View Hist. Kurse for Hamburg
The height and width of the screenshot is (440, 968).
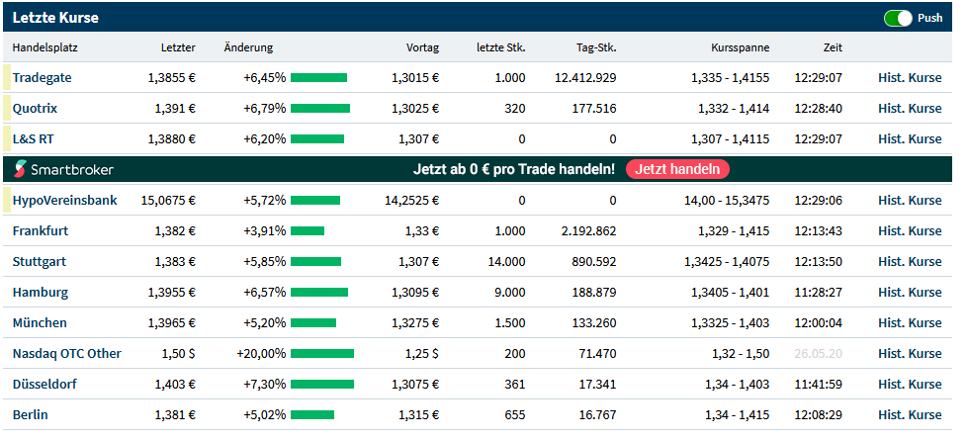[x=910, y=292]
